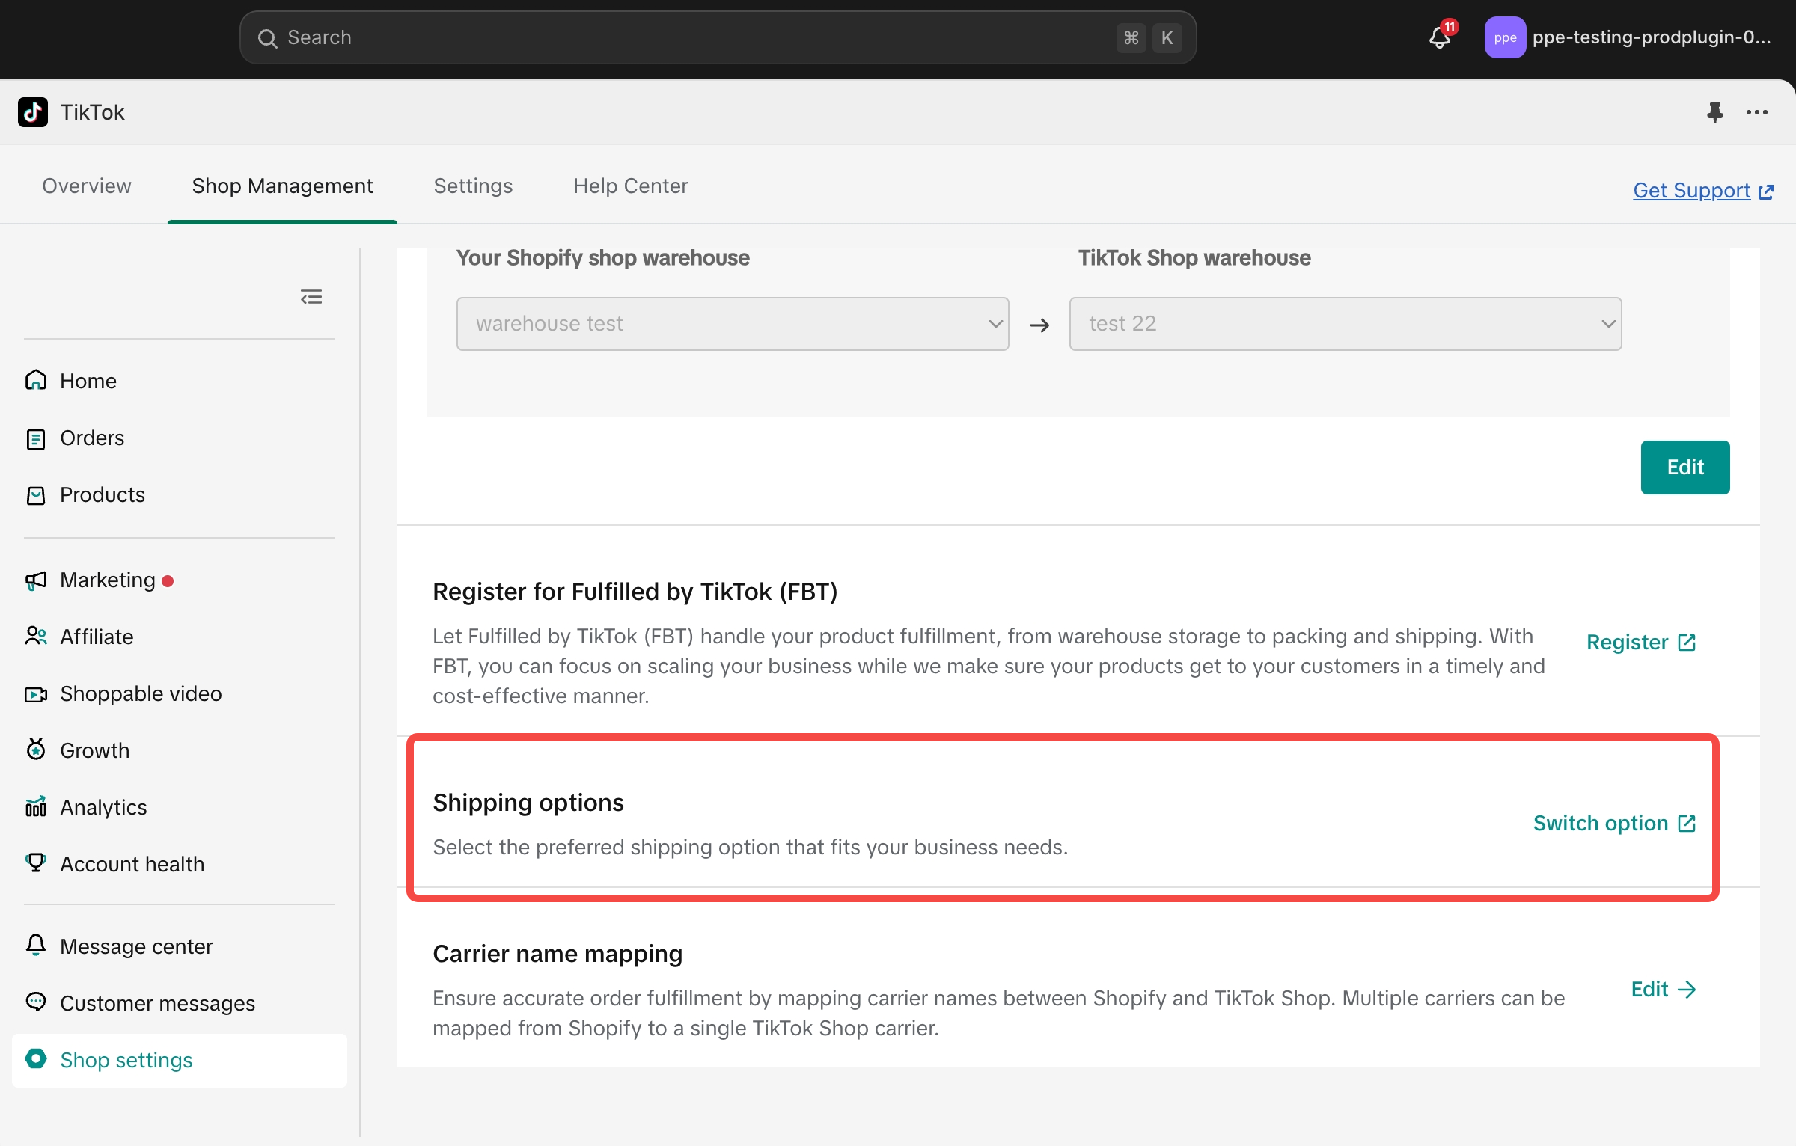Click the green Edit button

coord(1684,468)
